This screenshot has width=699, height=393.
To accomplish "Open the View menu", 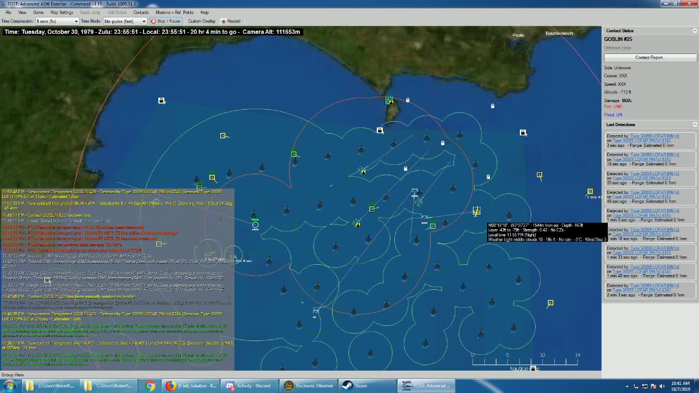I will [x=22, y=12].
